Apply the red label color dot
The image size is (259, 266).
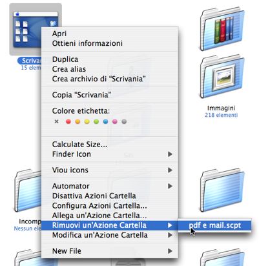tap(68, 121)
